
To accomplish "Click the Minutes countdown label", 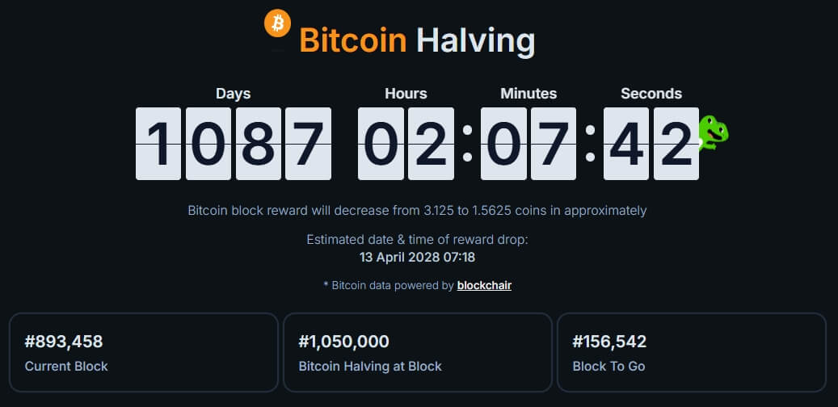I will pos(528,94).
